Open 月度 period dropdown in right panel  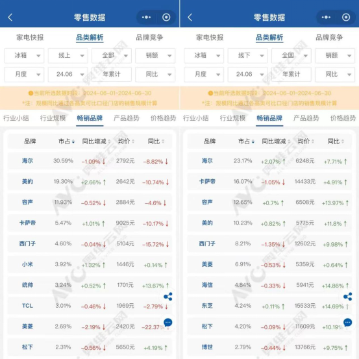pos(204,74)
